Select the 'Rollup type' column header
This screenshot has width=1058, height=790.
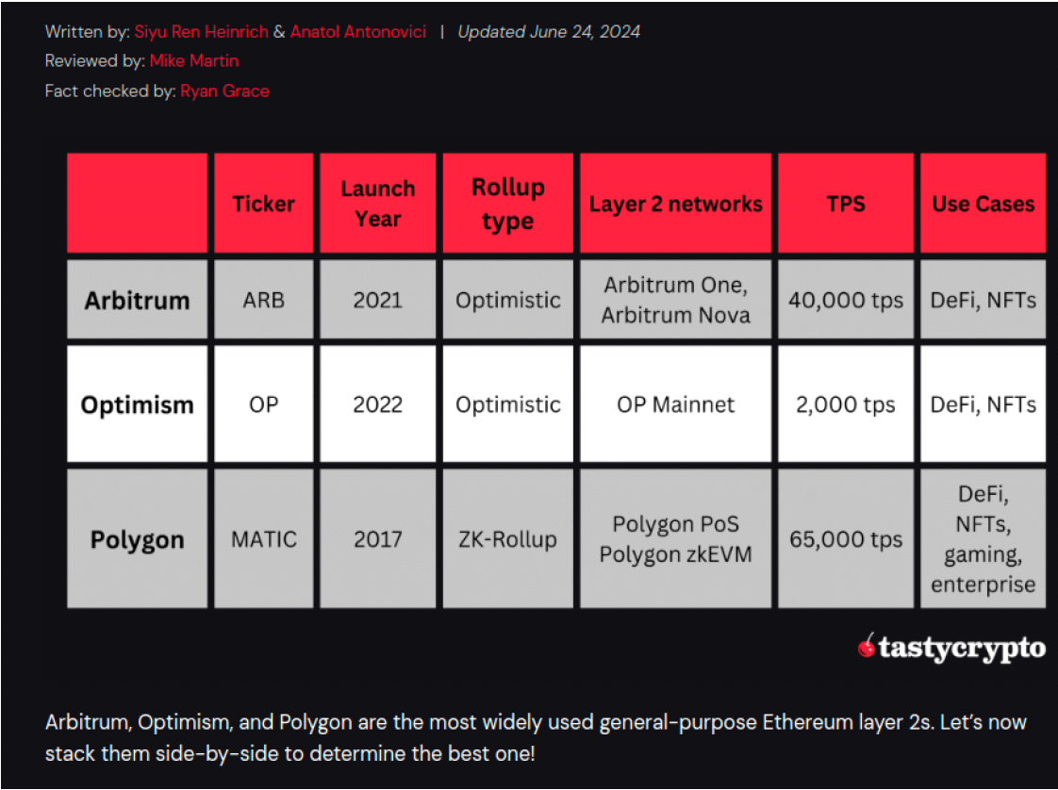tap(508, 203)
